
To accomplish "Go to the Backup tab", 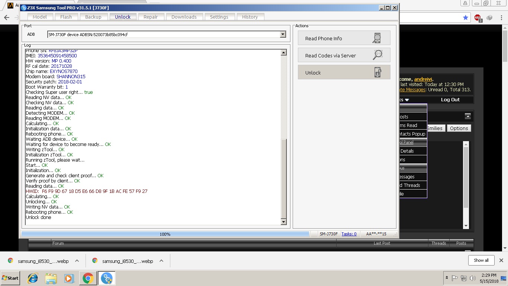I will (x=93, y=17).
